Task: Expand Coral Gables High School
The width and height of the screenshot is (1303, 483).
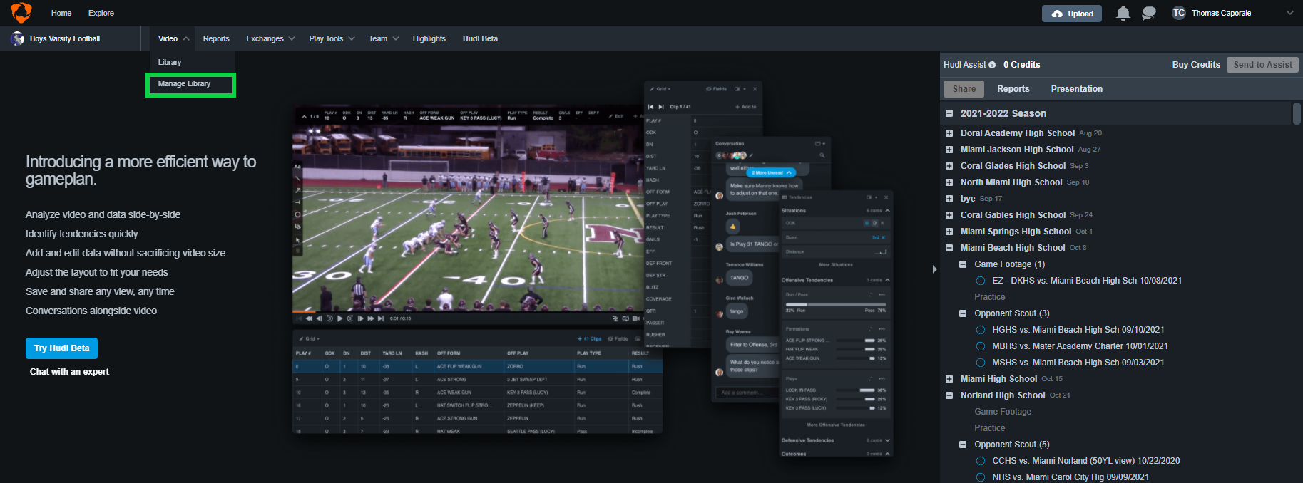Action: 949,215
